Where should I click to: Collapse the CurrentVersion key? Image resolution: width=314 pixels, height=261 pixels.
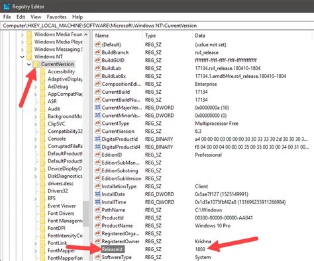click(x=29, y=64)
